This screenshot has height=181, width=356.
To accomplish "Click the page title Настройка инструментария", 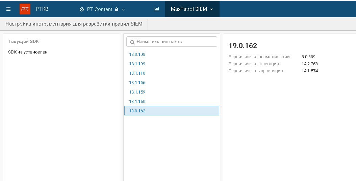I will tap(74, 24).
